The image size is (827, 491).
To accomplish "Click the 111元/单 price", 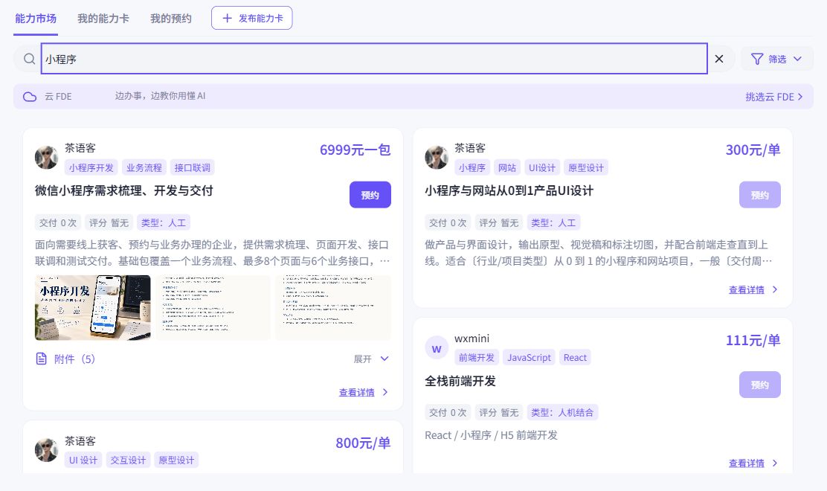I will point(753,340).
